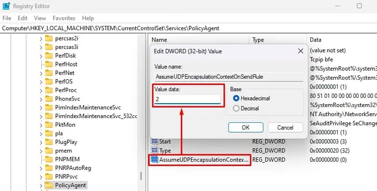Image resolution: width=377 pixels, height=191 pixels.
Task: Open the File menu
Action: [7, 18]
